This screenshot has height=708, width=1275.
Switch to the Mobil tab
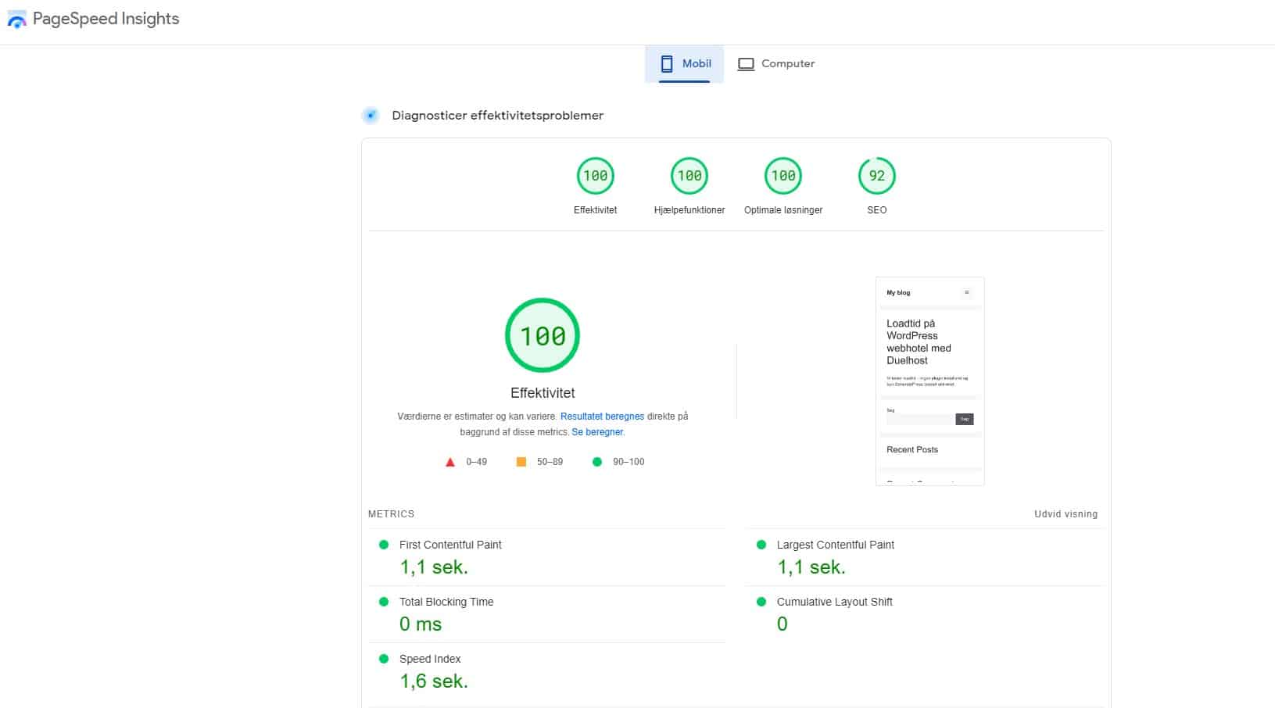point(684,64)
